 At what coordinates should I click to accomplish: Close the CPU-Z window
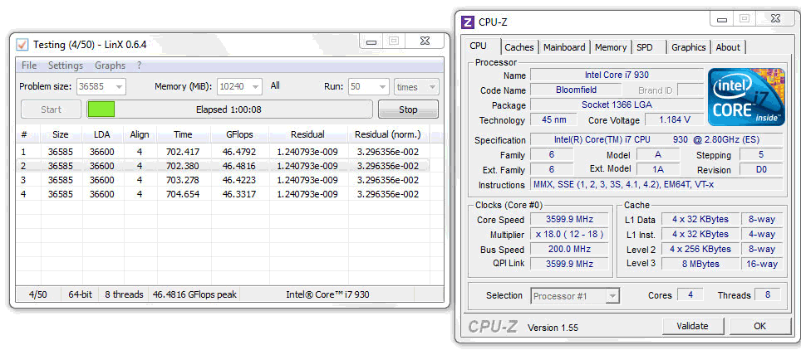[x=776, y=19]
